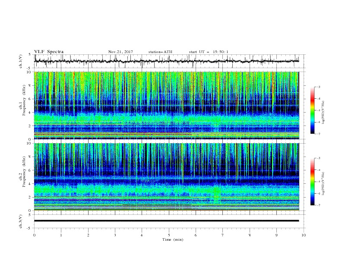Click the "0" tick on time axis
The width and height of the screenshot is (342, 264).
point(34,235)
